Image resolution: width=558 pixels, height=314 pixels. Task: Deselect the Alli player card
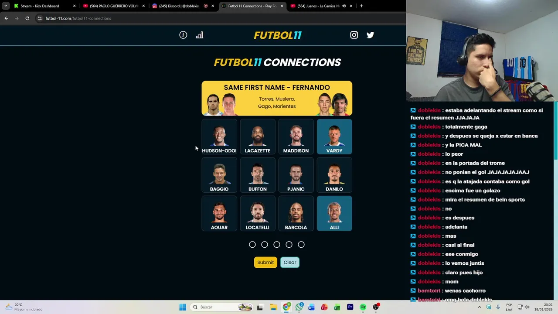point(334,214)
